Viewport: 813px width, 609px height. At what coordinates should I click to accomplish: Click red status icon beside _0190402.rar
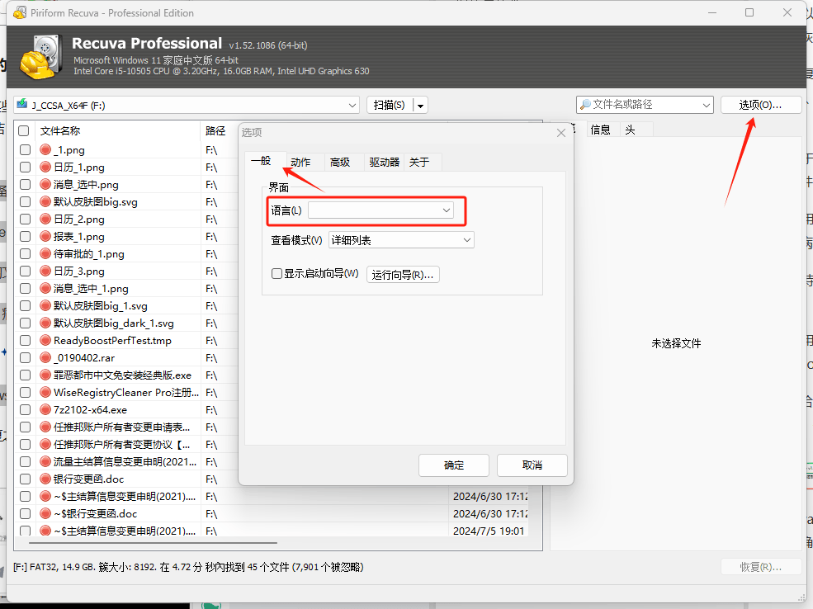pos(45,358)
